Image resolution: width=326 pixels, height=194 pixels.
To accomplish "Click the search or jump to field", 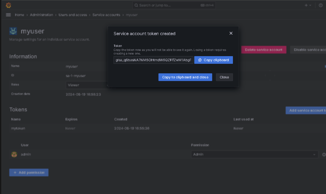I will pos(174,5).
